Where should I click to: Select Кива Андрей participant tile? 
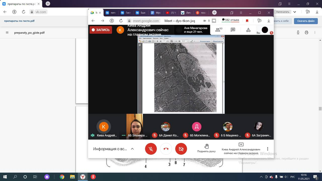(x=104, y=127)
